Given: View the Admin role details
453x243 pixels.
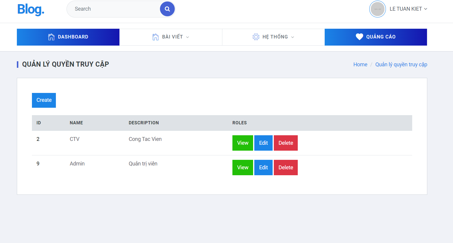Looking at the screenshot, I should tap(242, 167).
